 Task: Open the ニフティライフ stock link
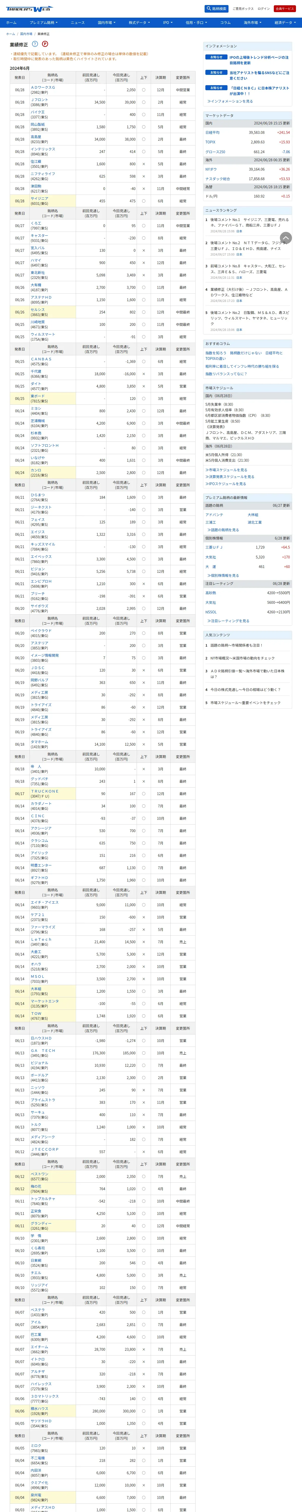[x=43, y=174]
